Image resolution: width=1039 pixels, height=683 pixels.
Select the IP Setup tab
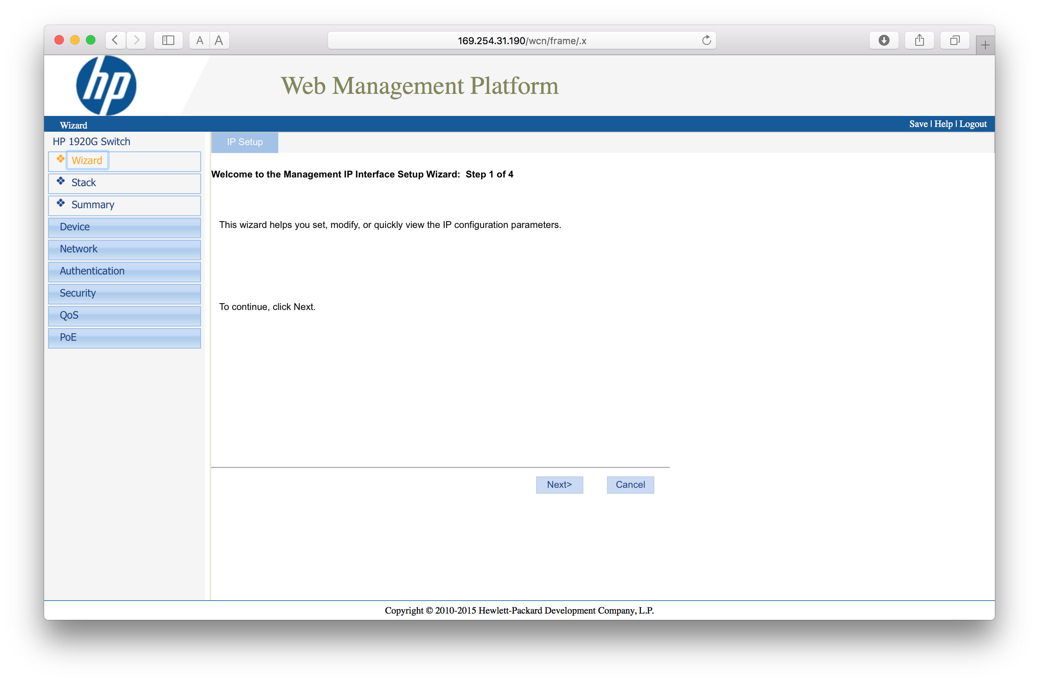[244, 142]
